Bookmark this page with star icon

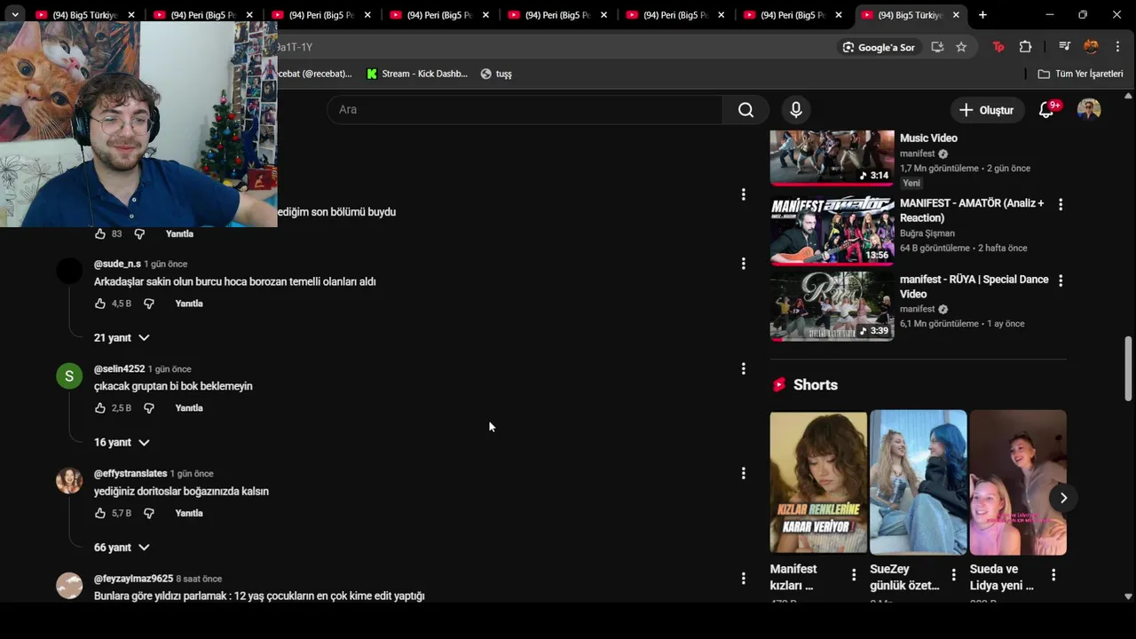(961, 47)
